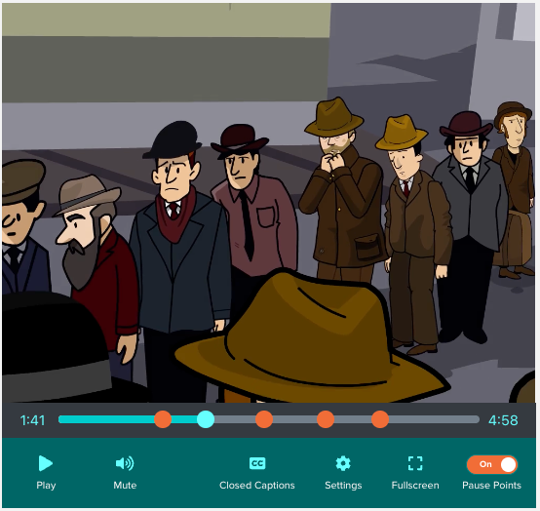The image size is (540, 511).
Task: Click the Play text label
Action: click(46, 485)
